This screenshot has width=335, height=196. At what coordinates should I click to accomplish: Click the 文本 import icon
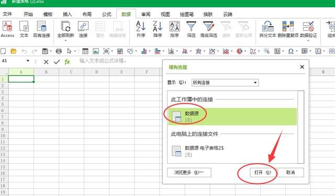(24, 29)
